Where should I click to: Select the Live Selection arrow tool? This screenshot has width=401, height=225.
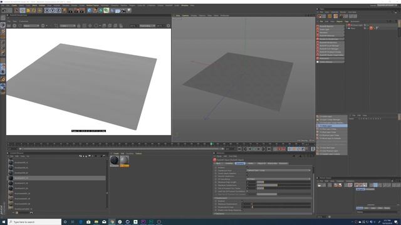coord(17,11)
